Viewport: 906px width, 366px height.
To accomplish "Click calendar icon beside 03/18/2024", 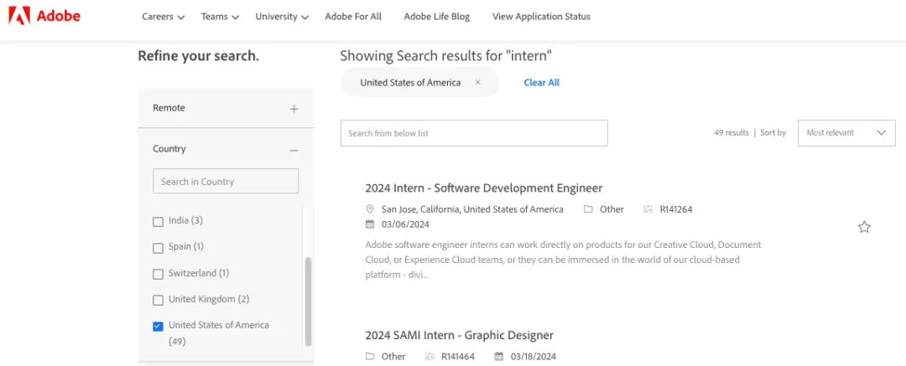I will 499,356.
